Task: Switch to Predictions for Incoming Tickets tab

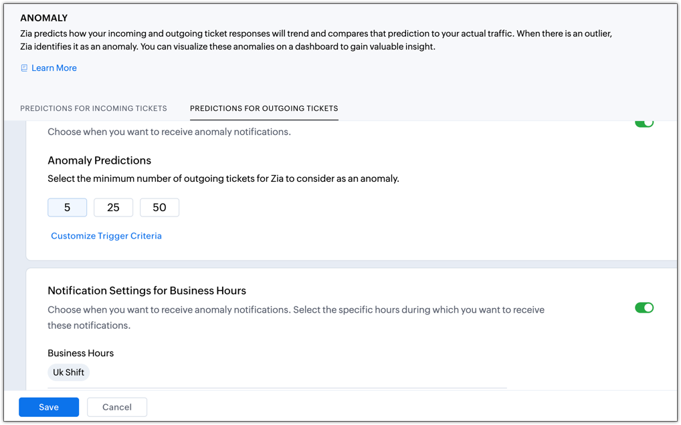Action: click(94, 108)
